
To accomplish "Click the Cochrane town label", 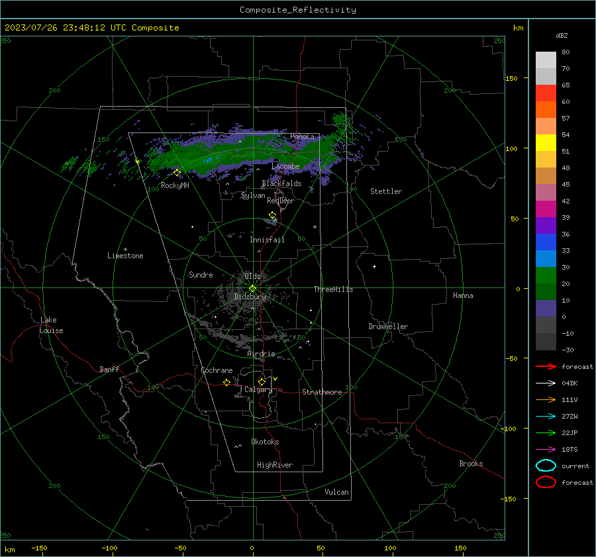I will coord(217,370).
